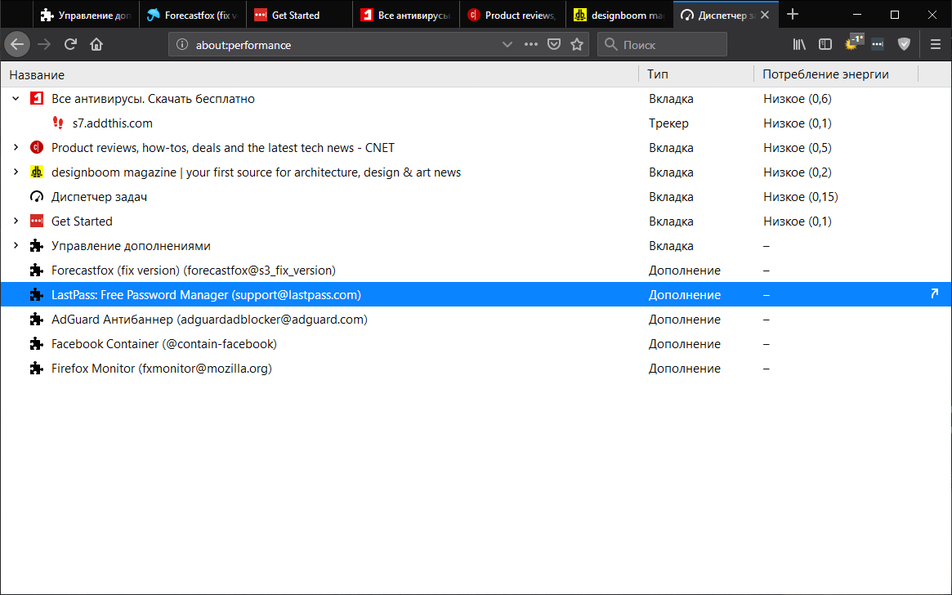Expand the Product reviews CNET row

click(16, 148)
